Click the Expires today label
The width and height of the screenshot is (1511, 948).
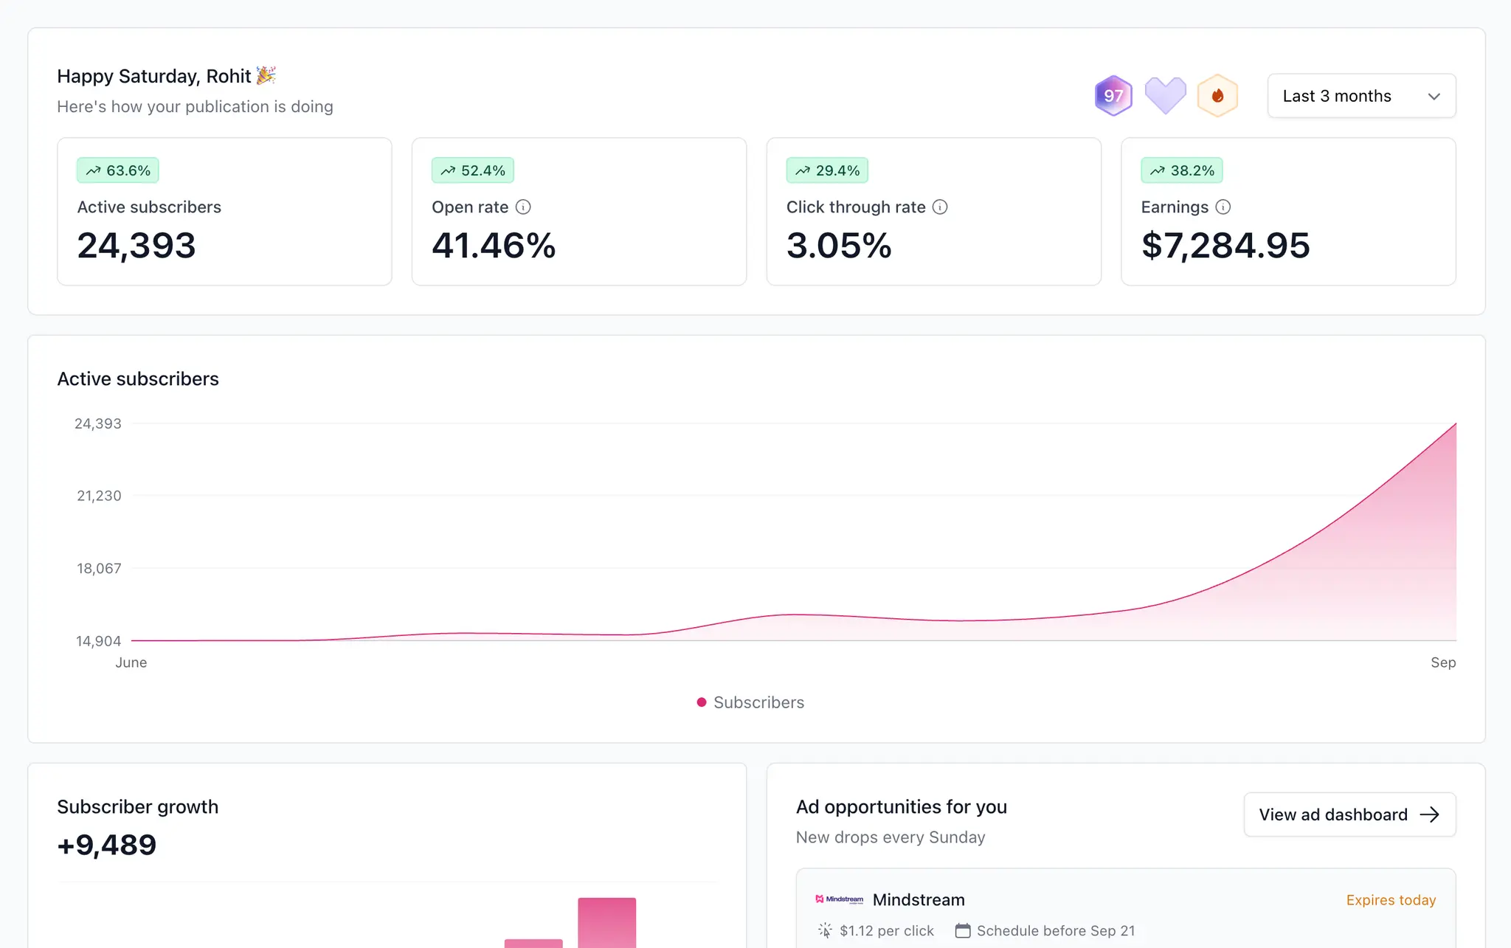click(x=1391, y=900)
